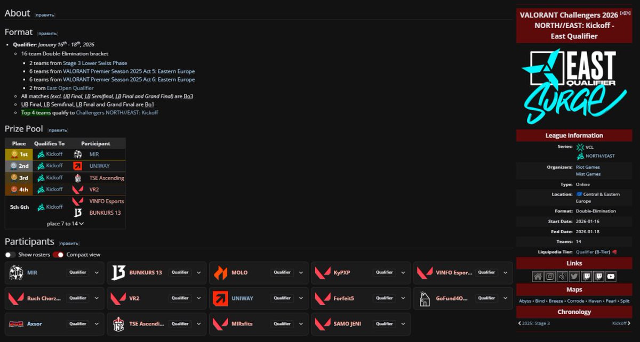
Task: Click the GoFund4O house logo
Action: (x=425, y=298)
